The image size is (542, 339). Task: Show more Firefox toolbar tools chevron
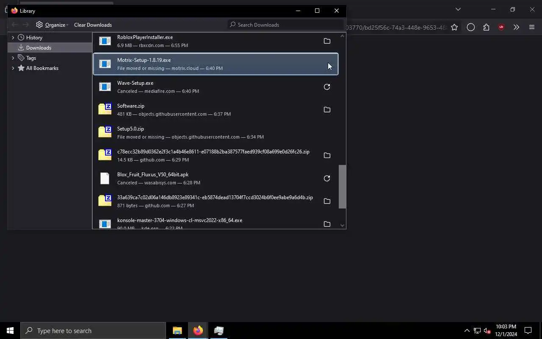pyautogui.click(x=516, y=27)
